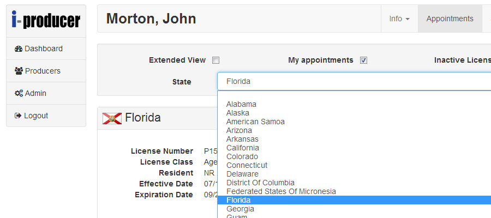491x218 pixels.
Task: Select Georgia from the state options
Action: coord(240,209)
